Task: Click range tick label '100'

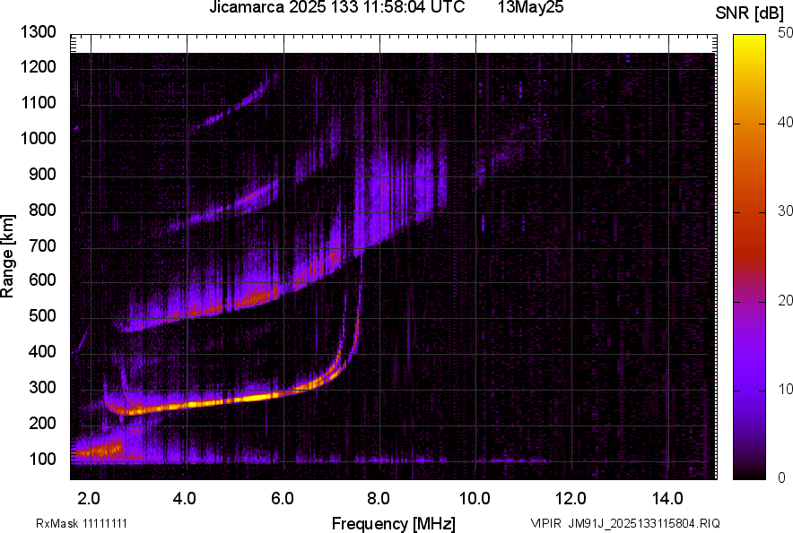Action: (42, 460)
